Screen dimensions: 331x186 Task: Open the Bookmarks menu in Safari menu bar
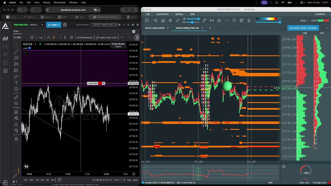[x=59, y=2]
